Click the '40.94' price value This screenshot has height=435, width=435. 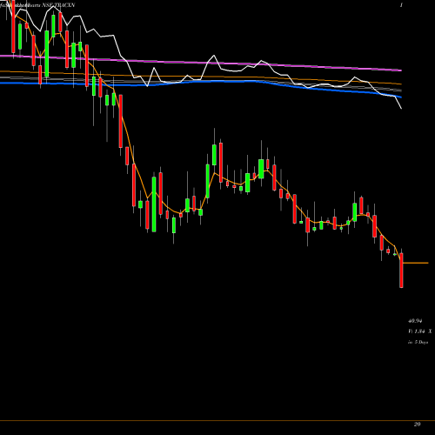[415, 321]
